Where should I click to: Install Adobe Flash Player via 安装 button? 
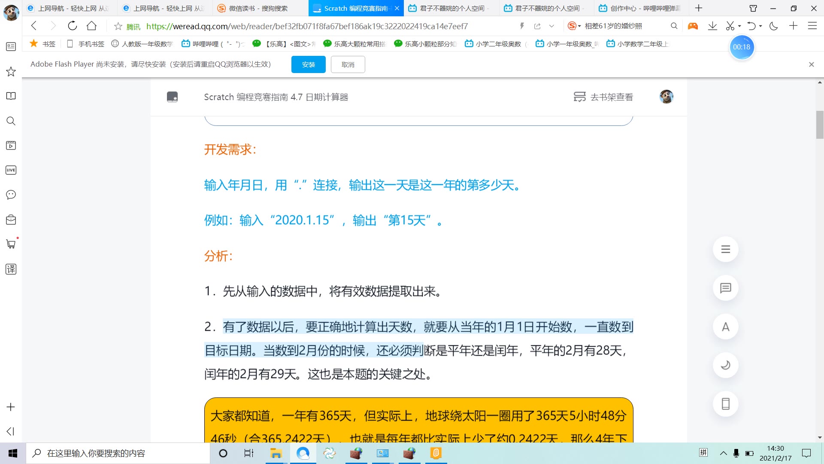pyautogui.click(x=308, y=64)
